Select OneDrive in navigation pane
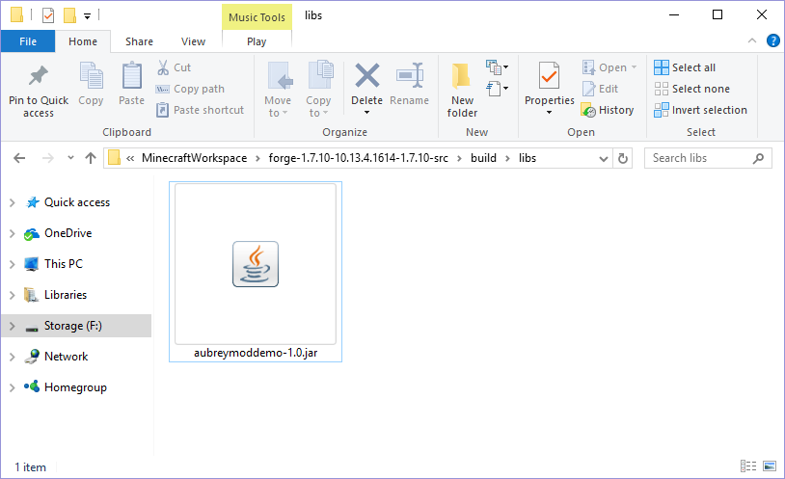The width and height of the screenshot is (785, 479). pos(68,234)
